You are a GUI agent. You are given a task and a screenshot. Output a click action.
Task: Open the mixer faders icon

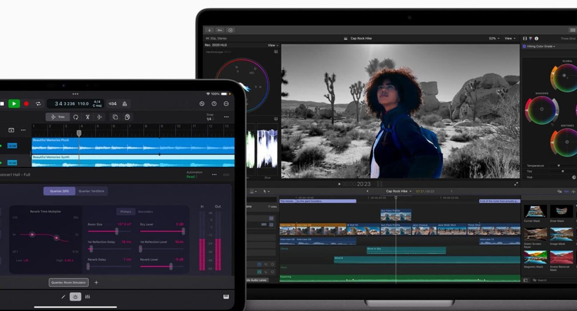[x=88, y=297]
